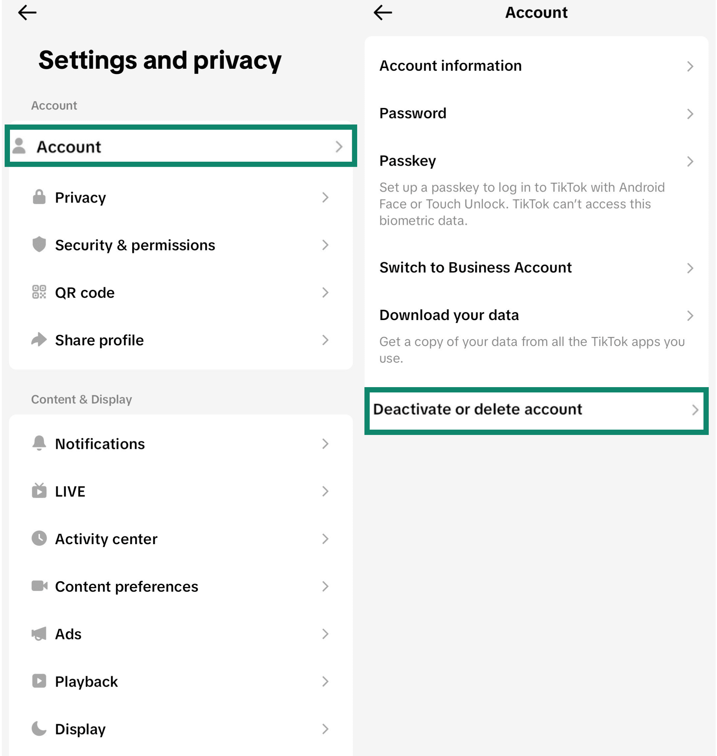717x756 pixels.
Task: Select the Security & permissions shield icon
Action: (40, 245)
